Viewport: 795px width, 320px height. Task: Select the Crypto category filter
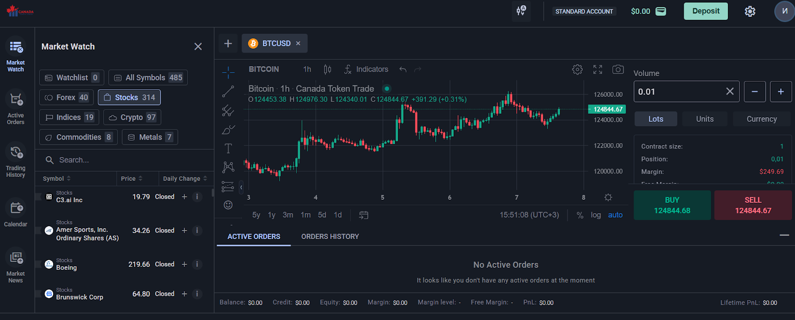(132, 117)
